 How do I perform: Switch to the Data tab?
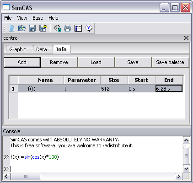(x=42, y=49)
